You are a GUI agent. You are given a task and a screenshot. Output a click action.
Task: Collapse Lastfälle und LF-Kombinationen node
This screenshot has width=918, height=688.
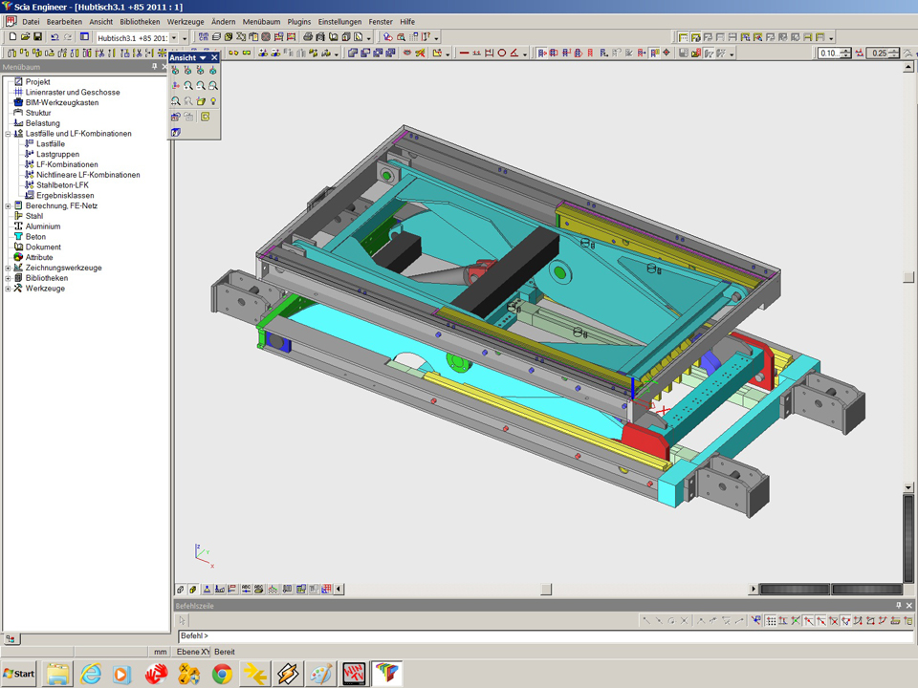[x=8, y=134]
